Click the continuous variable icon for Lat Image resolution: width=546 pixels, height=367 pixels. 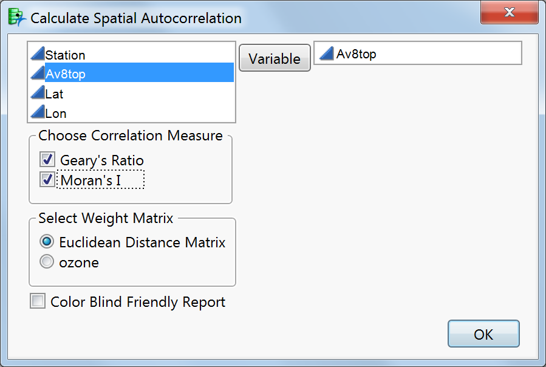click(x=38, y=93)
